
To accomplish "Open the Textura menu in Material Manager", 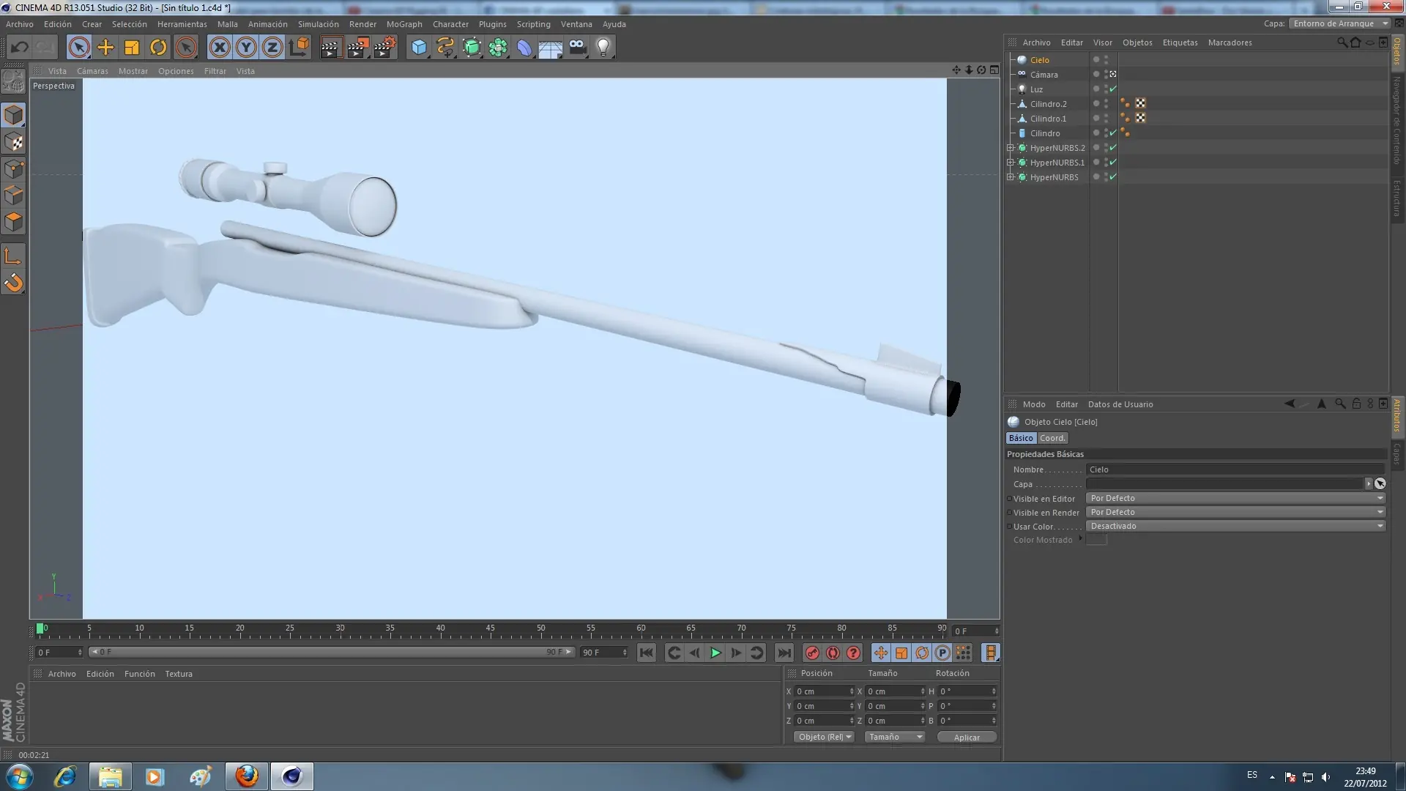I will (x=179, y=674).
